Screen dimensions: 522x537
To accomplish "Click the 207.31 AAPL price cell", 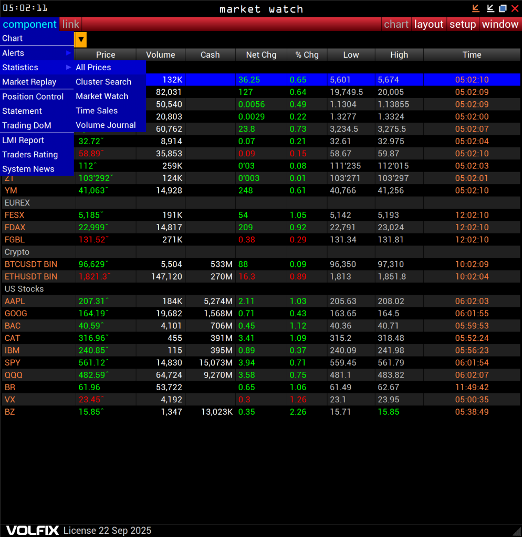I will click(x=106, y=302).
